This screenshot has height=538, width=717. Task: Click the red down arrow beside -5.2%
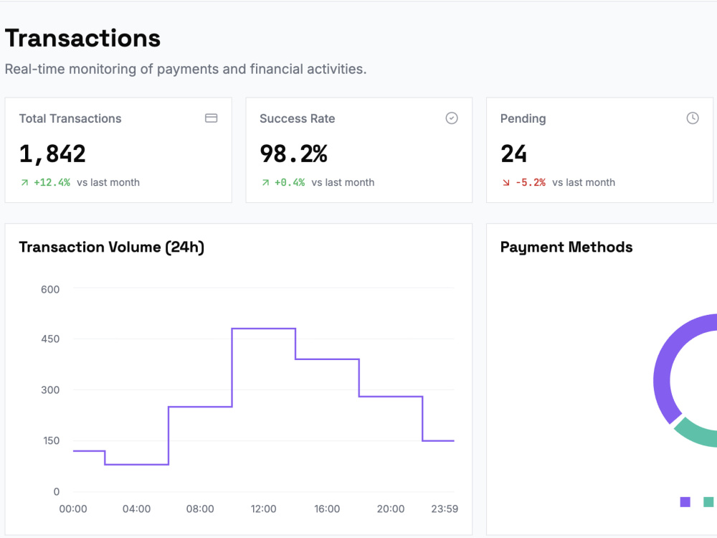click(506, 182)
